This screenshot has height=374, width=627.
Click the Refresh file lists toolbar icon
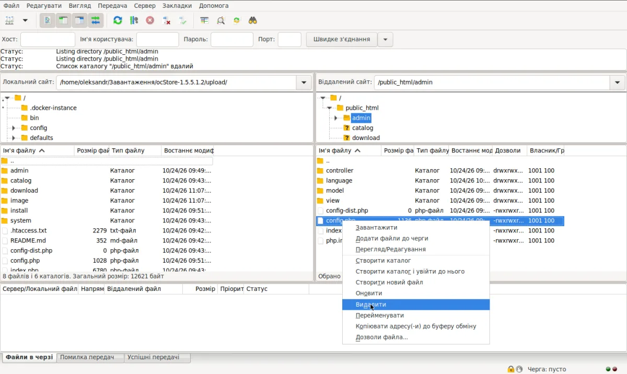click(118, 20)
